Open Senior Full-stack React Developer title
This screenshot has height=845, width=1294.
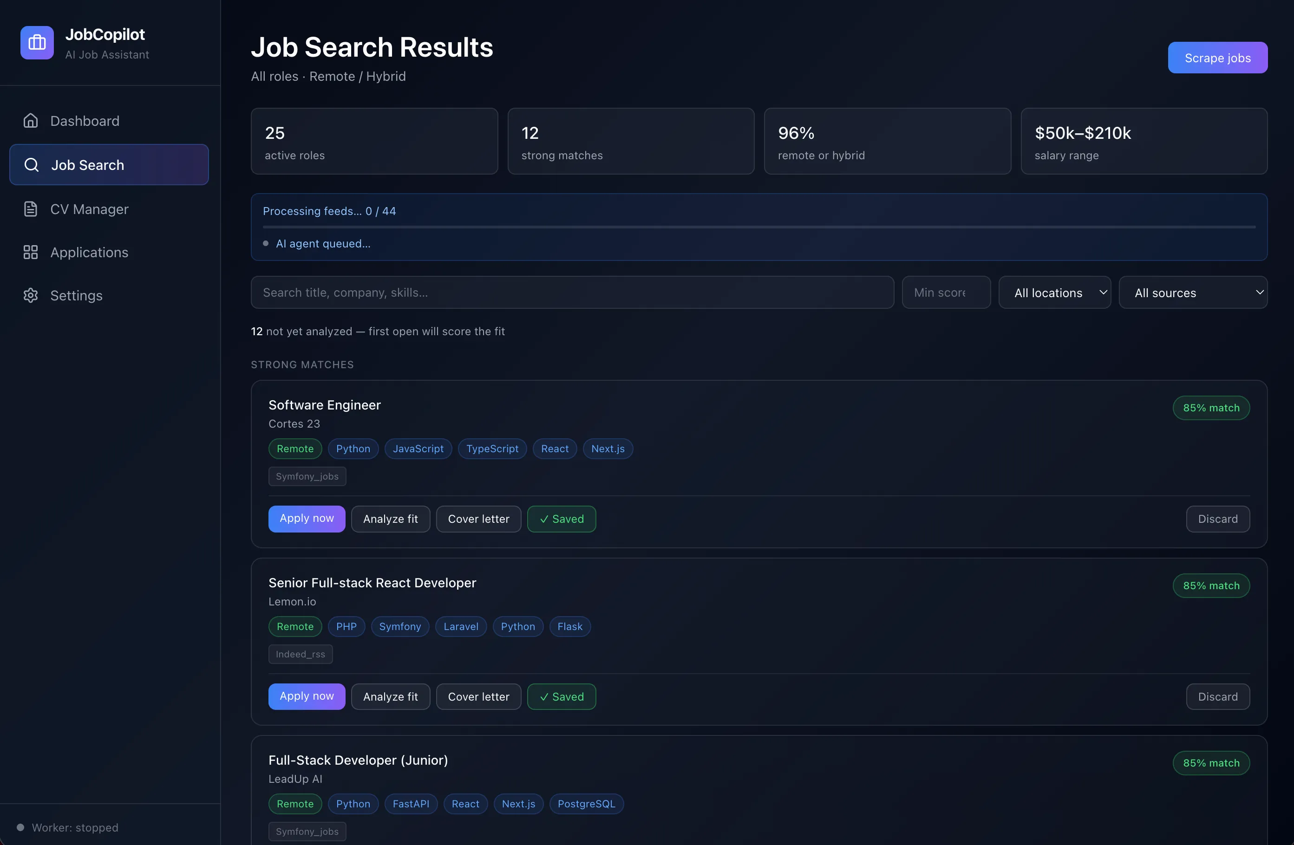373,583
